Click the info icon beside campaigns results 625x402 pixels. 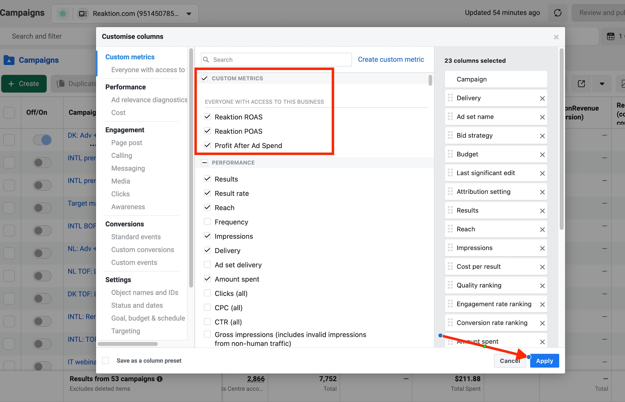pyautogui.click(x=160, y=379)
